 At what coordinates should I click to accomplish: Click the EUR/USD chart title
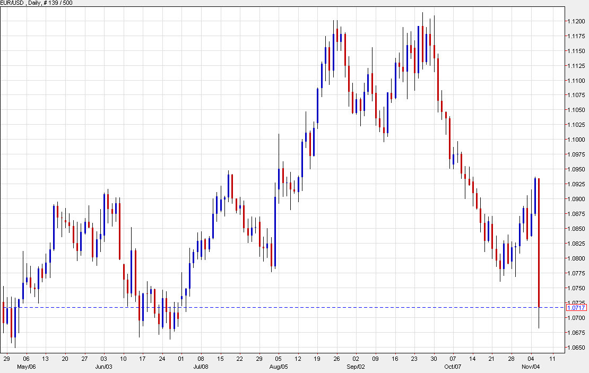tap(13, 3)
